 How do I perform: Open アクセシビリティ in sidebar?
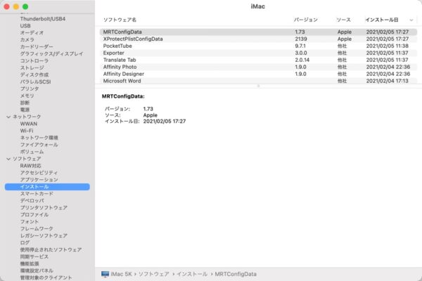pyautogui.click(x=39, y=173)
